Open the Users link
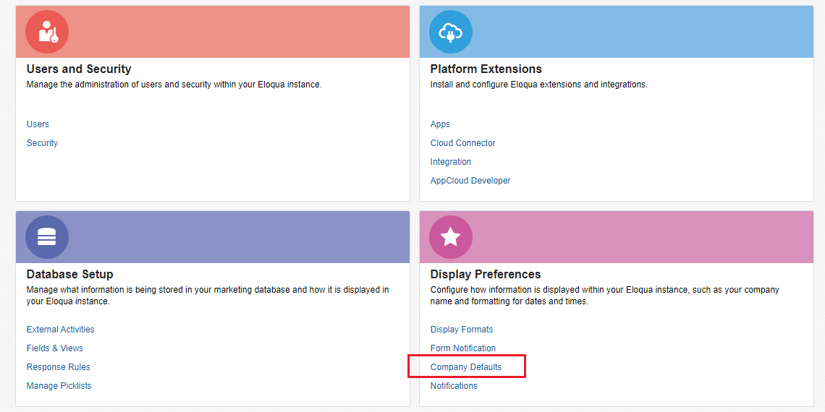 [x=38, y=124]
